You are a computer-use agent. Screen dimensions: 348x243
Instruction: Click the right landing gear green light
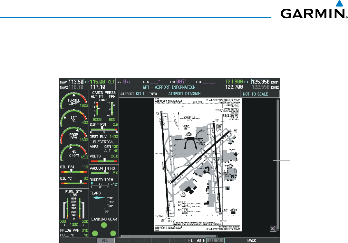click(x=113, y=233)
